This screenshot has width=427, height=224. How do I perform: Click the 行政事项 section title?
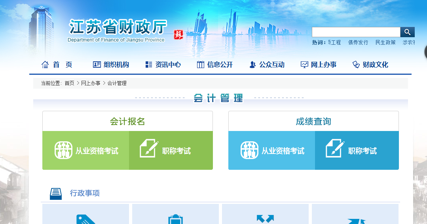[85, 193]
